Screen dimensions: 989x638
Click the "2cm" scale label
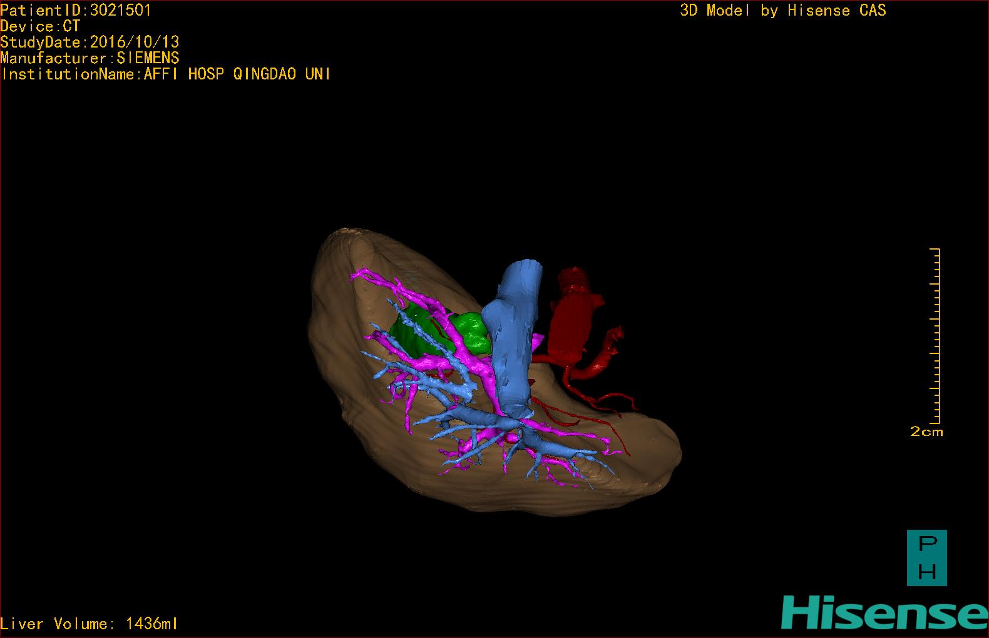(926, 432)
